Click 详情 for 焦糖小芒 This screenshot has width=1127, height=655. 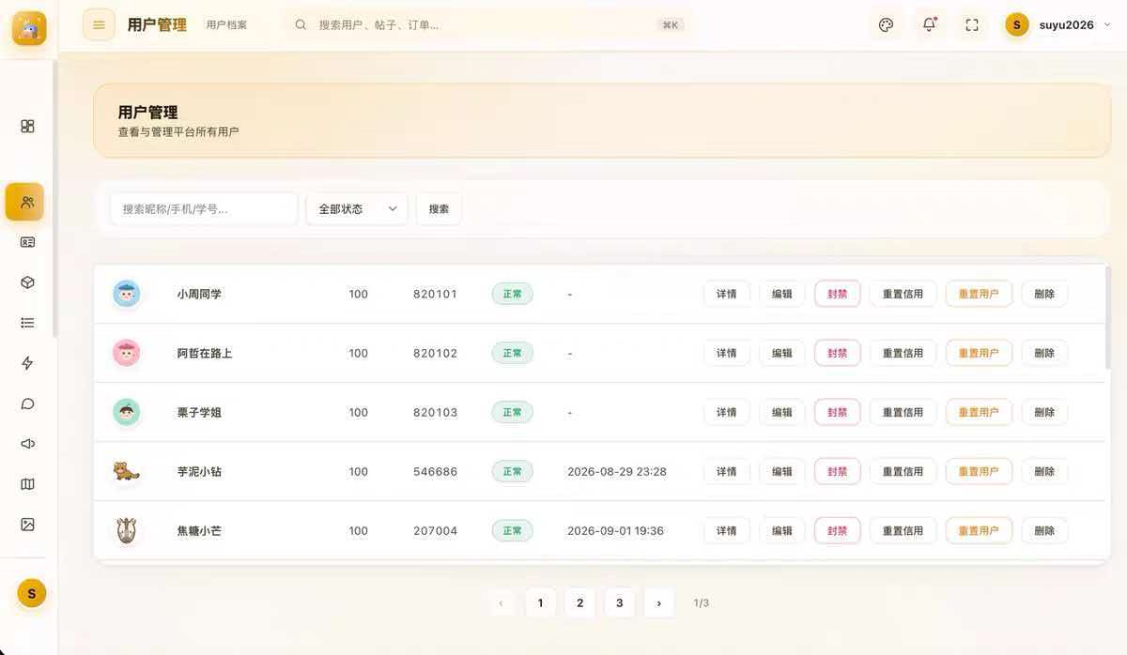(x=727, y=530)
